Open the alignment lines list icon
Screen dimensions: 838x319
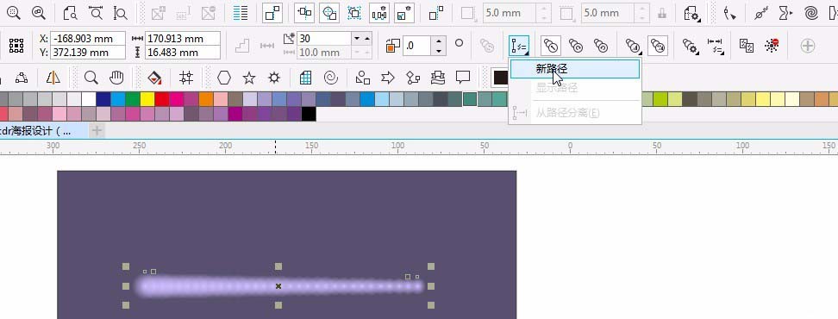(x=241, y=13)
